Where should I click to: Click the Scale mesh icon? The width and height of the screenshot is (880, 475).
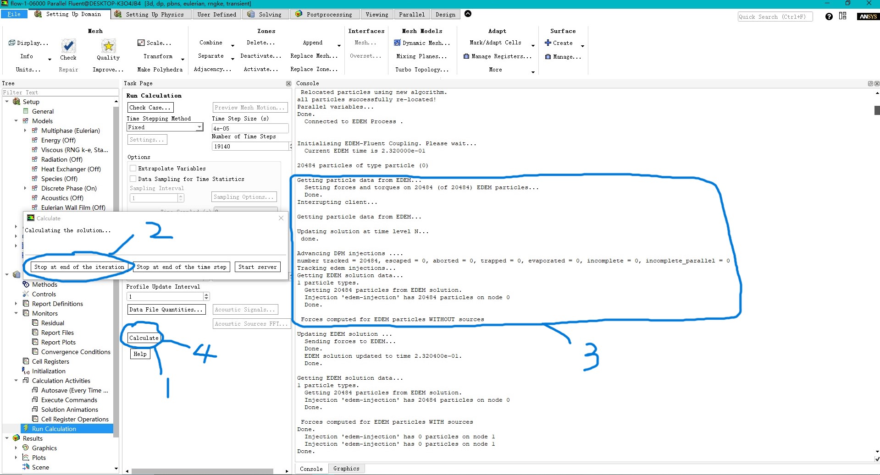[x=141, y=43]
